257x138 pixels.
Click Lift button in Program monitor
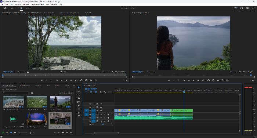pyautogui.click(x=209, y=80)
